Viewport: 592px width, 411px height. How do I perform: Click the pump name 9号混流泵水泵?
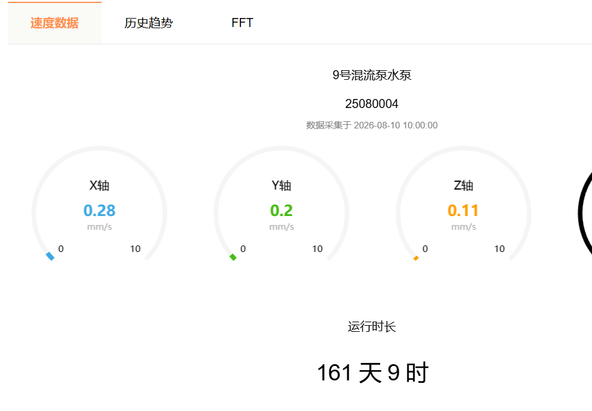coord(371,75)
